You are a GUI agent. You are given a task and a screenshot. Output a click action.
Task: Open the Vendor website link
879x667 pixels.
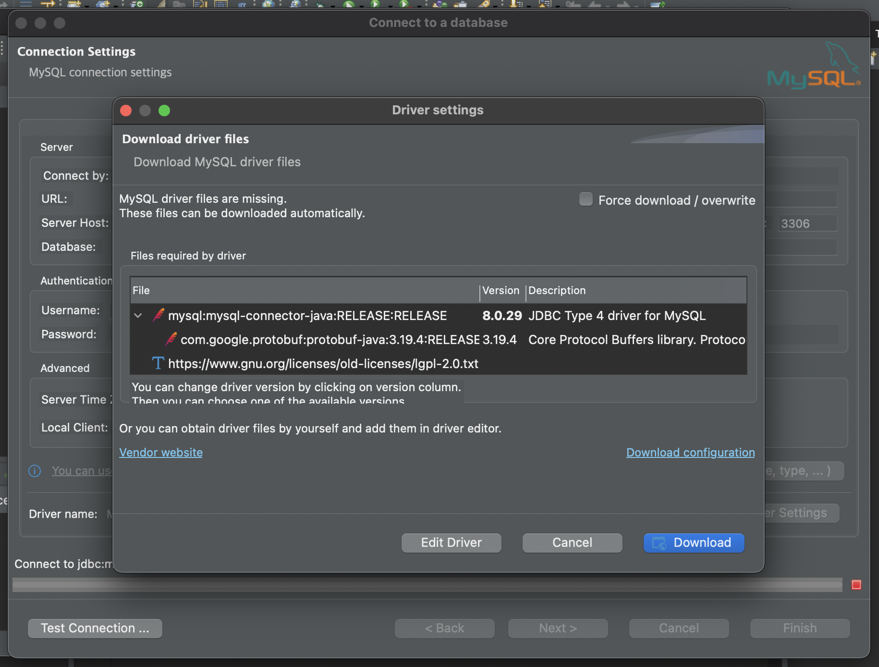(x=161, y=453)
